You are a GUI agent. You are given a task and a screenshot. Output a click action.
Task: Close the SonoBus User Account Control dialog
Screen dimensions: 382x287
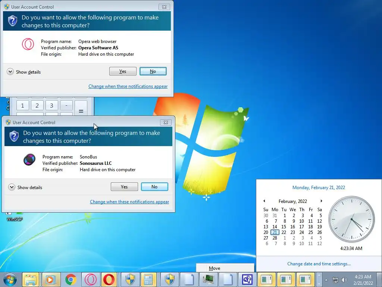pos(166,122)
